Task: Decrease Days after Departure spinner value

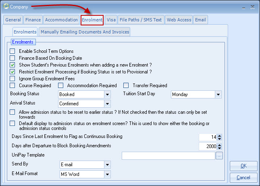Action: [x=220, y=148]
